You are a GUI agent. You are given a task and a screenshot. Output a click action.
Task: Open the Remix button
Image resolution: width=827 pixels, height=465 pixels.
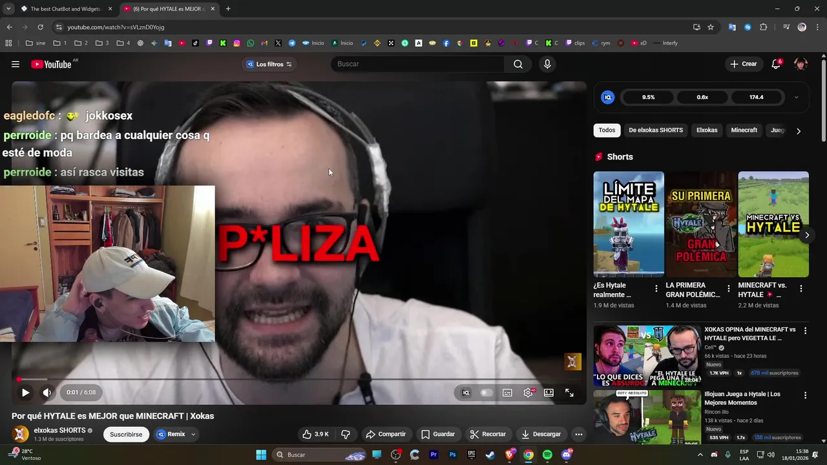[171, 434]
